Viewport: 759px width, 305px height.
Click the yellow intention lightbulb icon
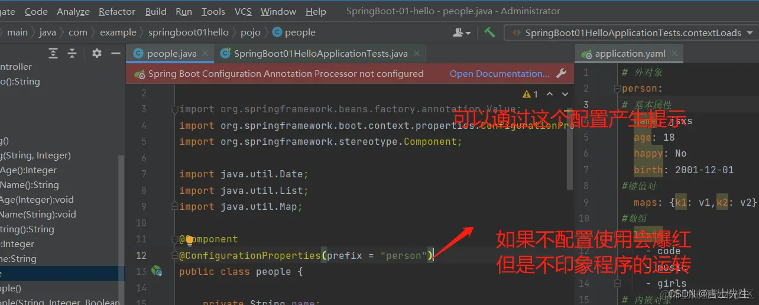[x=189, y=239]
